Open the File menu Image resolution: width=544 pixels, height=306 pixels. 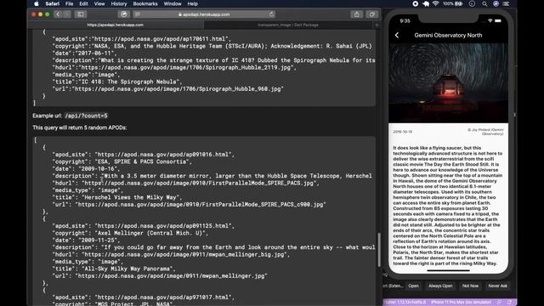(70, 3)
